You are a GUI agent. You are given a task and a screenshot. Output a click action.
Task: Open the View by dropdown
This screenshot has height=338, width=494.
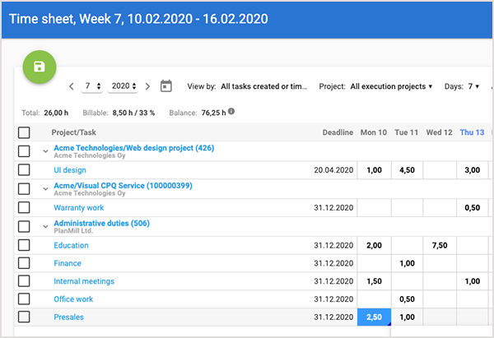point(263,86)
